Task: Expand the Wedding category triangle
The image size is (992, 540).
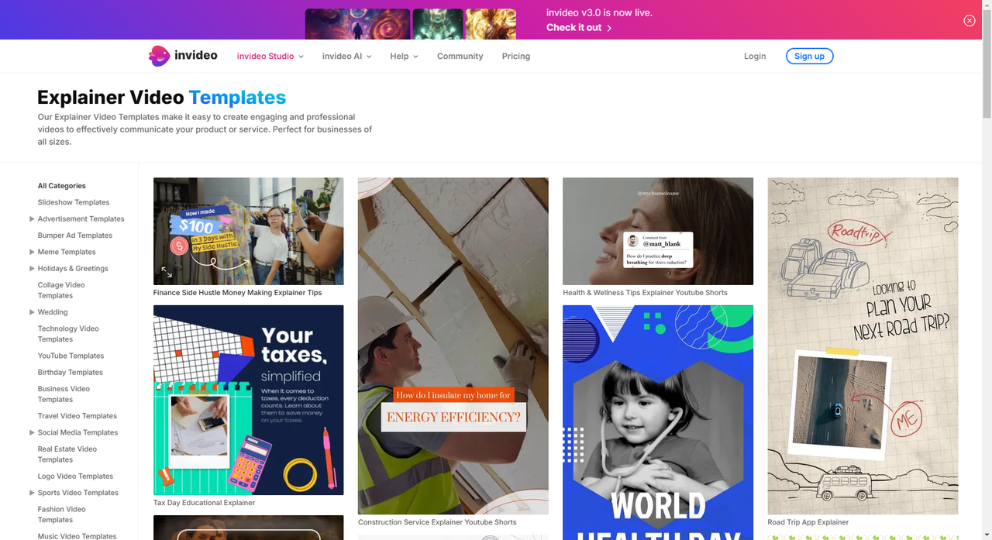Action: click(32, 312)
